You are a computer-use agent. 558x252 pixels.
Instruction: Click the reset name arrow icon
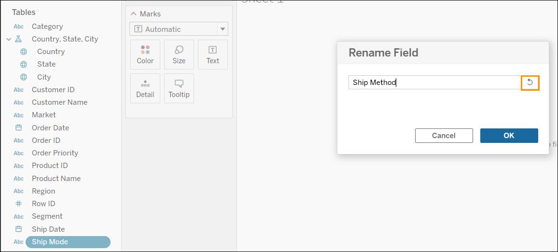coord(530,83)
